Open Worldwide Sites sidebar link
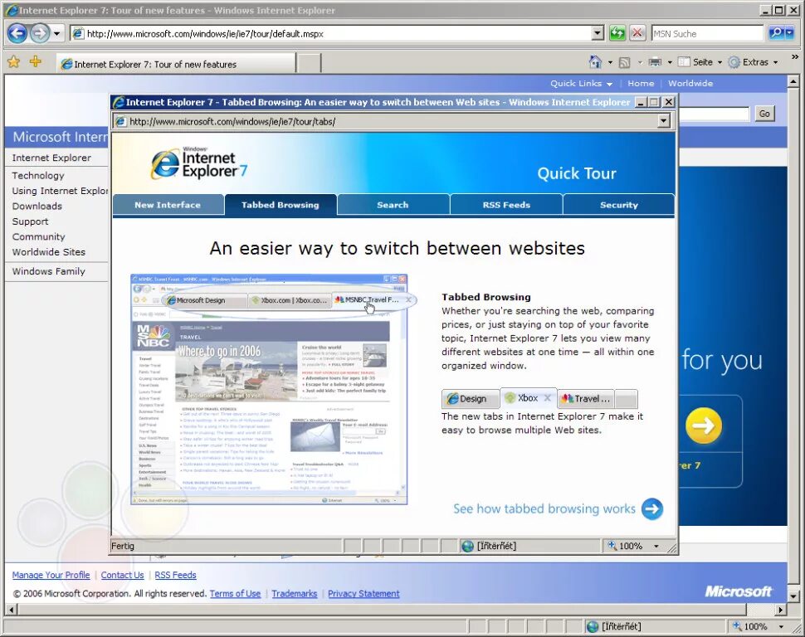 coord(49,252)
